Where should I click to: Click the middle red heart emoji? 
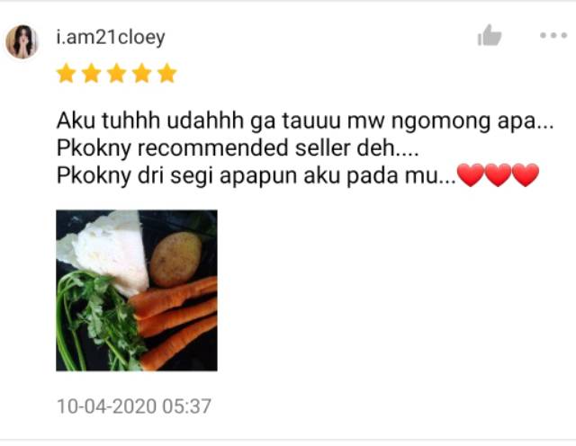click(x=498, y=175)
